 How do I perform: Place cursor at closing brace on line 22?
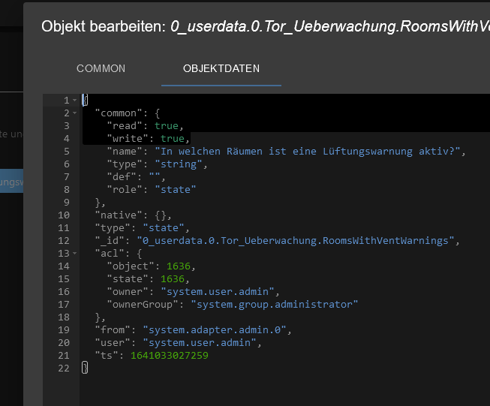85,368
